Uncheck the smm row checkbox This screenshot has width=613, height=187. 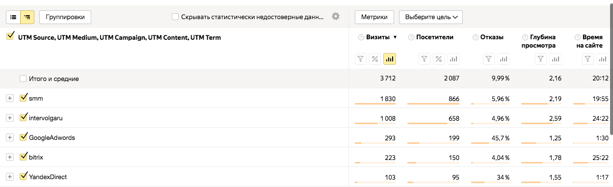[23, 98]
